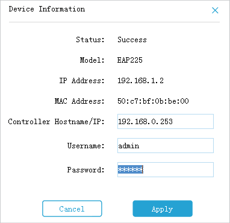Click the Controller Hostname/IP label

point(57,122)
